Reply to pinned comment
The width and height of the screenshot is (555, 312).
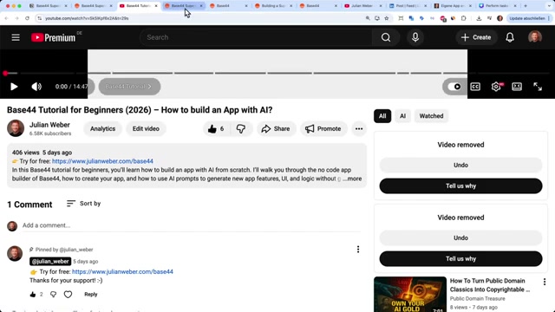pyautogui.click(x=90, y=295)
